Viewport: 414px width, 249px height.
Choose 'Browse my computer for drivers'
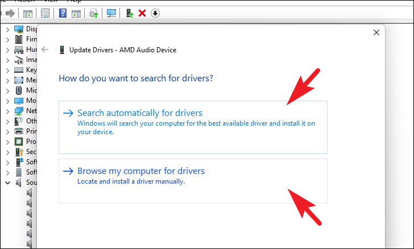pos(193,181)
